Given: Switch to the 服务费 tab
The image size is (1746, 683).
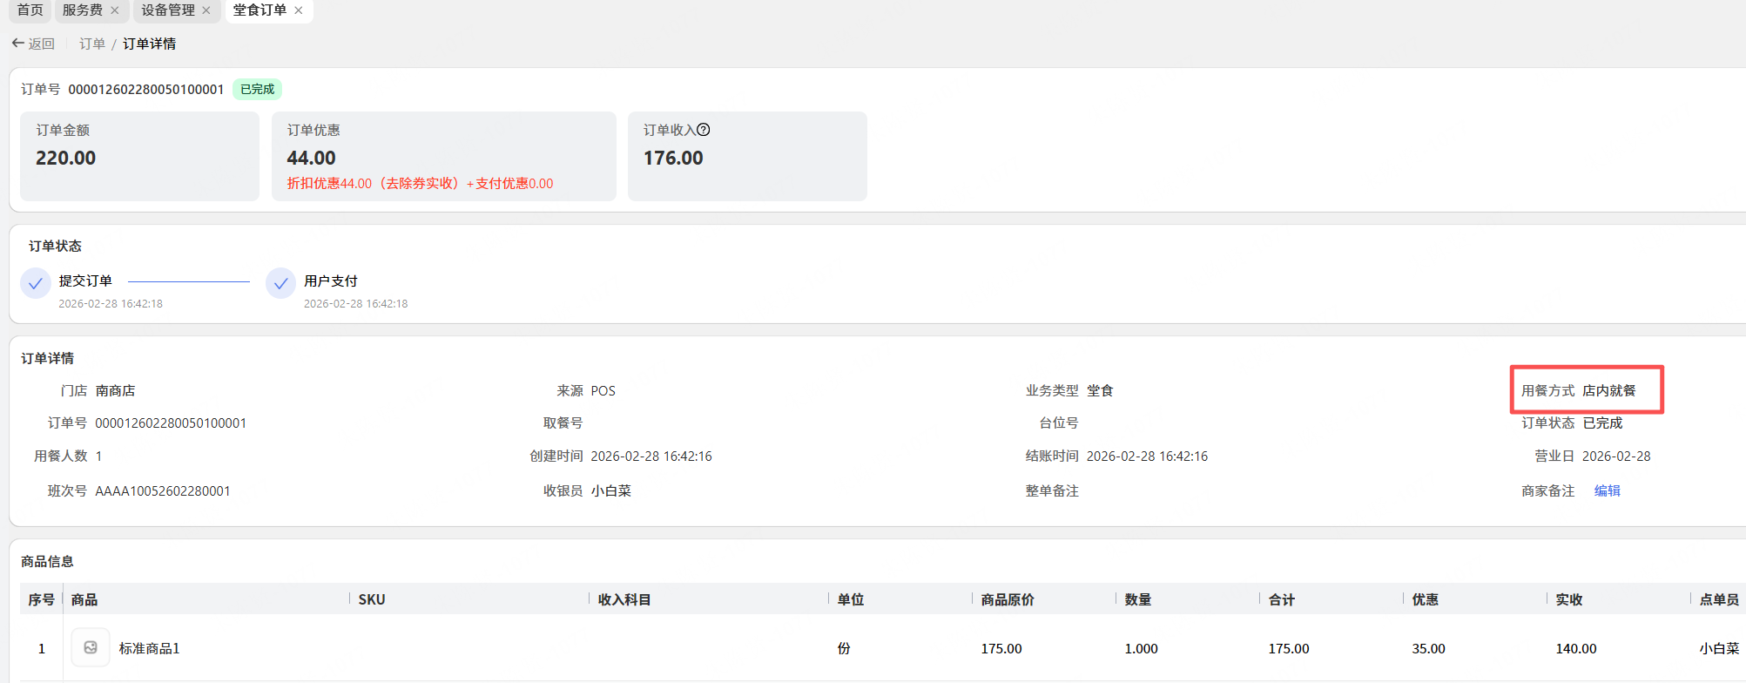Looking at the screenshot, I should coord(83,10).
